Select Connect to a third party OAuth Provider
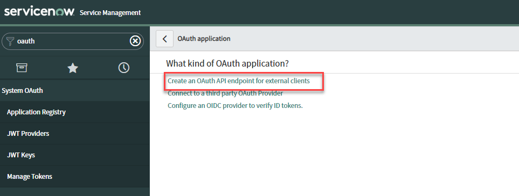The width and height of the screenshot is (519, 196). pos(225,93)
